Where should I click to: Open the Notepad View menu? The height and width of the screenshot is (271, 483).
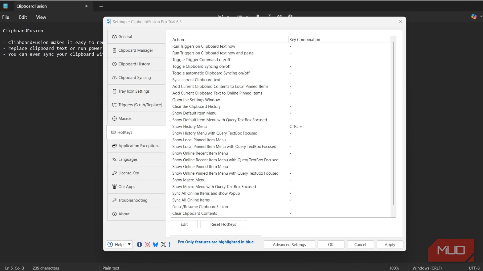[41, 17]
